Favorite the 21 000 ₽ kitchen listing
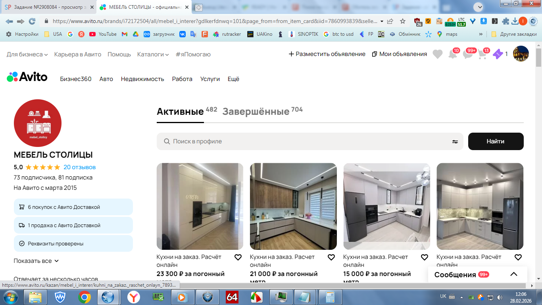 pyautogui.click(x=331, y=257)
